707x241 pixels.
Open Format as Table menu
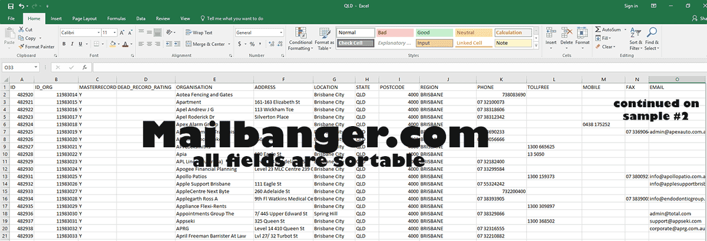tap(324, 38)
